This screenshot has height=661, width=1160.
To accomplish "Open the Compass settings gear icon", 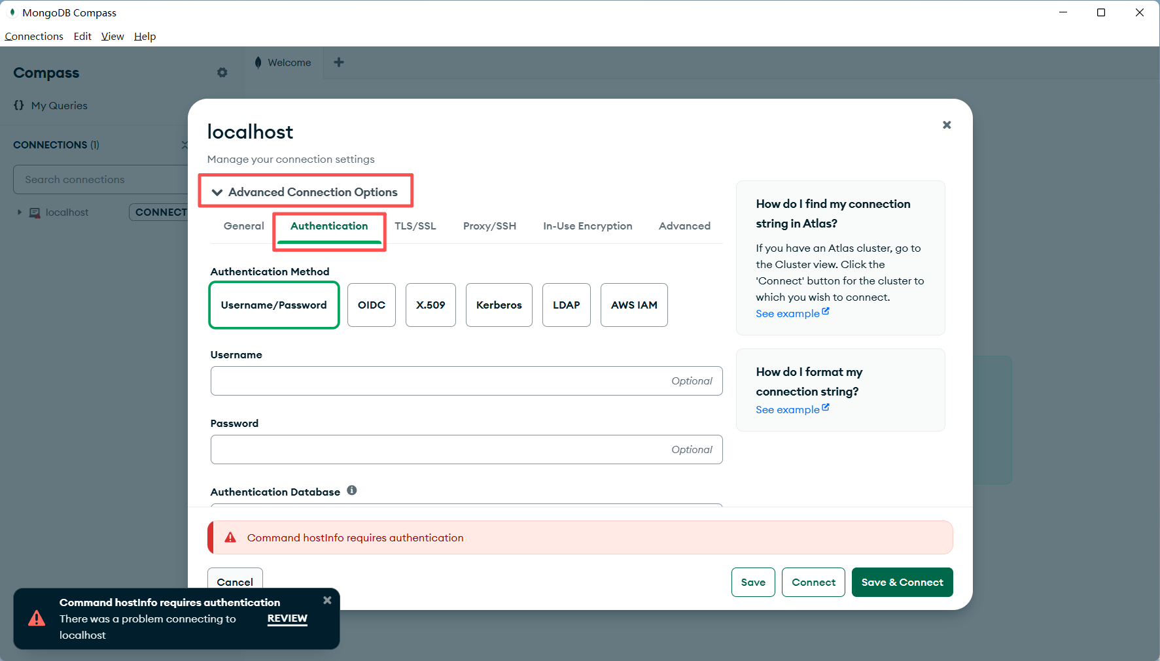I will click(x=222, y=73).
